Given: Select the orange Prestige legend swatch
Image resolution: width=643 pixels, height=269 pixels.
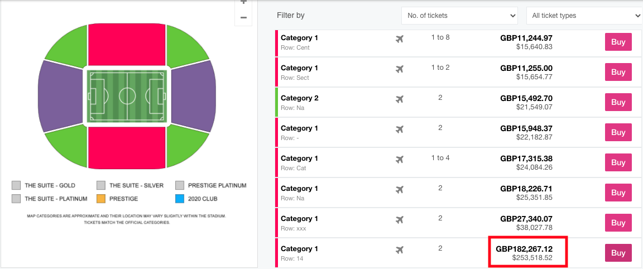Looking at the screenshot, I should point(101,199).
